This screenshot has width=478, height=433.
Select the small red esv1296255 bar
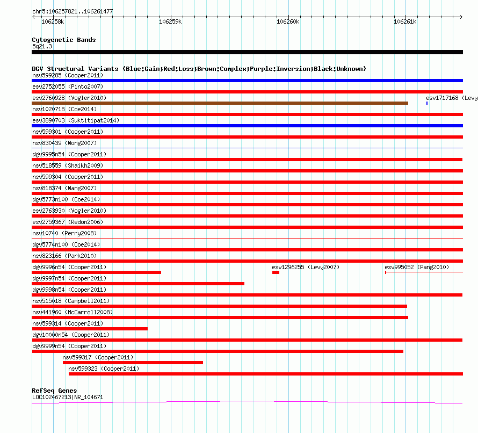(x=276, y=272)
